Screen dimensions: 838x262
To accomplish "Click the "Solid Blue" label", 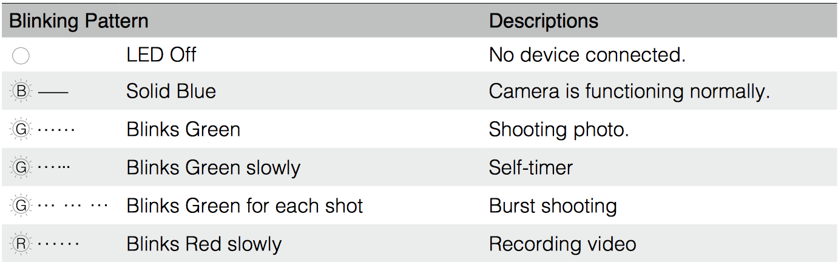I will [x=171, y=92].
